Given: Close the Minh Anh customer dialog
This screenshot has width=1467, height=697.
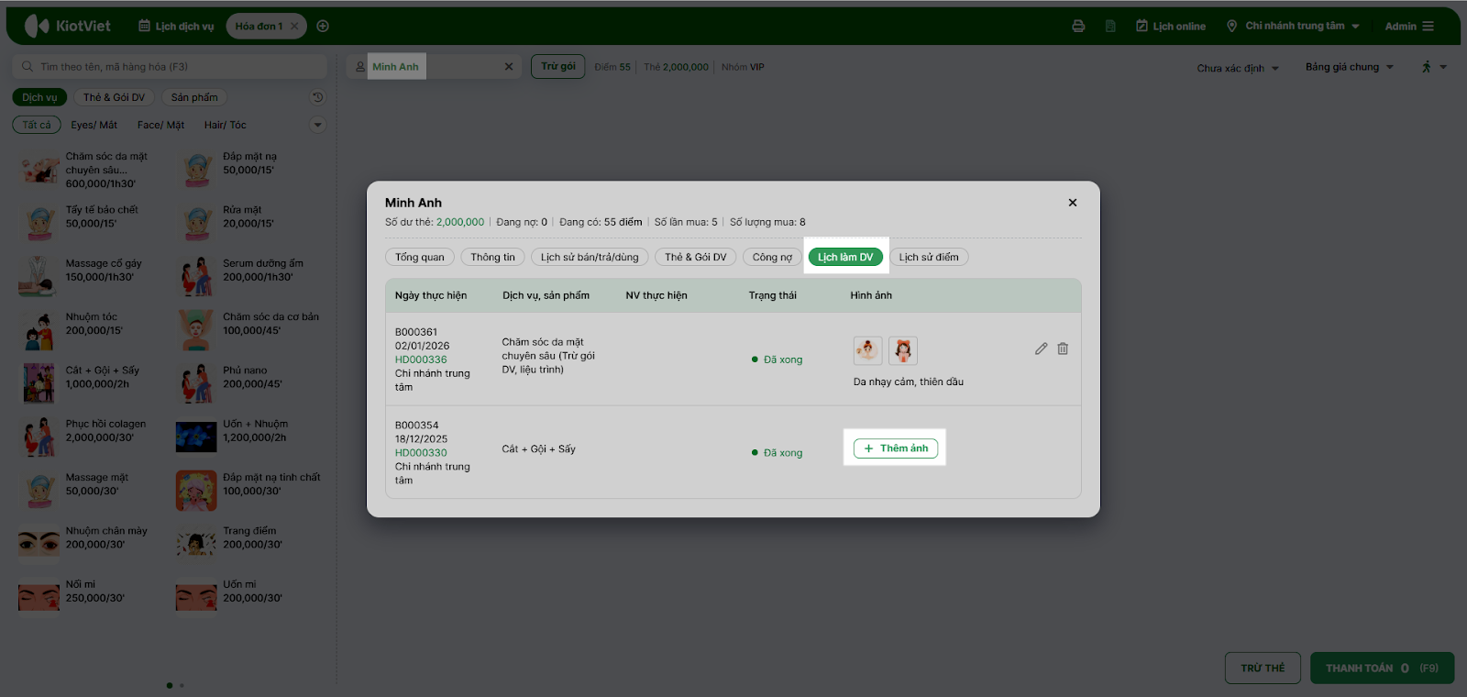Looking at the screenshot, I should pos(1073,203).
